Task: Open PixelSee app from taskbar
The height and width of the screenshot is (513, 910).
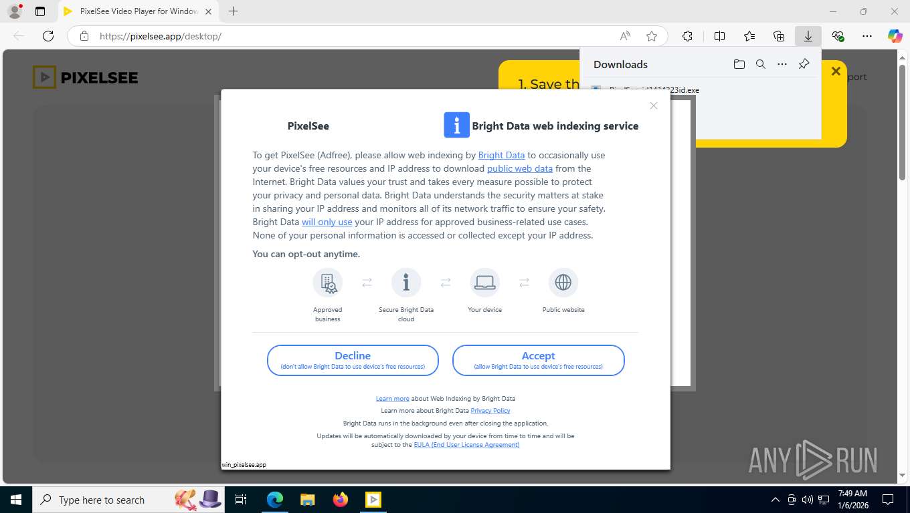Action: coord(373,500)
